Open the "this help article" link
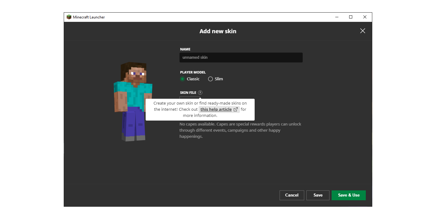 [216, 109]
